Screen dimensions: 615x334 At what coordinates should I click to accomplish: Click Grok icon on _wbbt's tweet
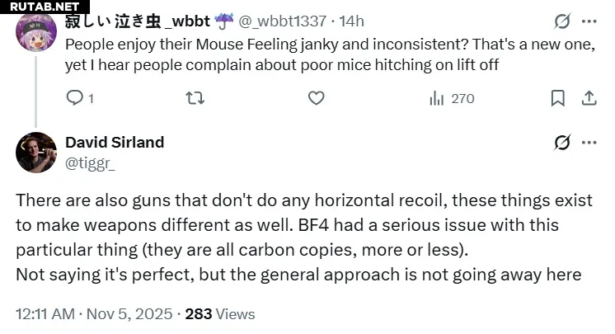coord(562,21)
